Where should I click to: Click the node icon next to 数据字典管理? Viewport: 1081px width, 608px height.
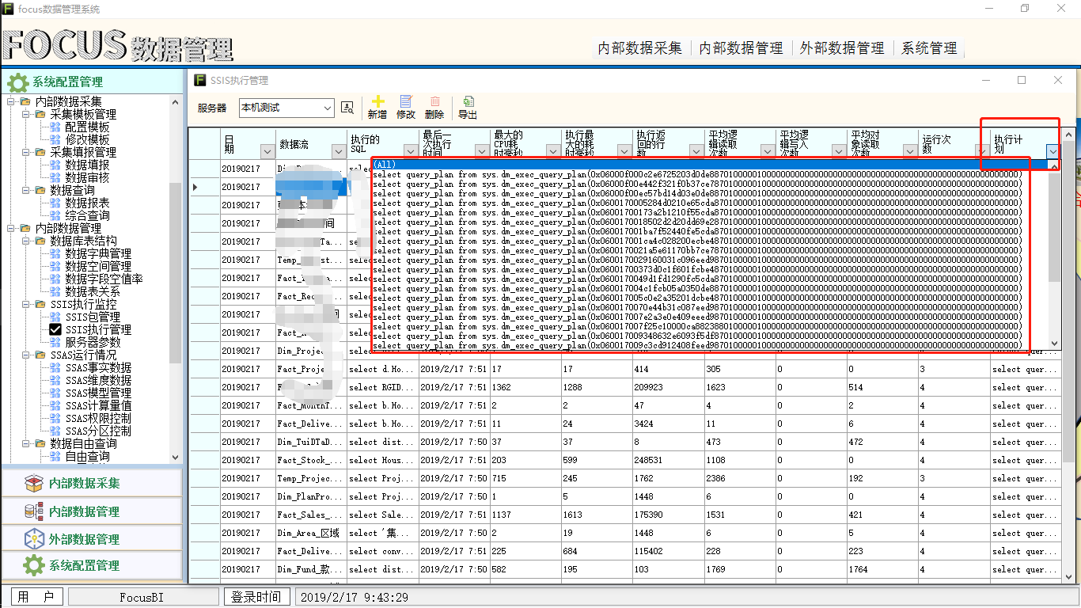[x=55, y=253]
